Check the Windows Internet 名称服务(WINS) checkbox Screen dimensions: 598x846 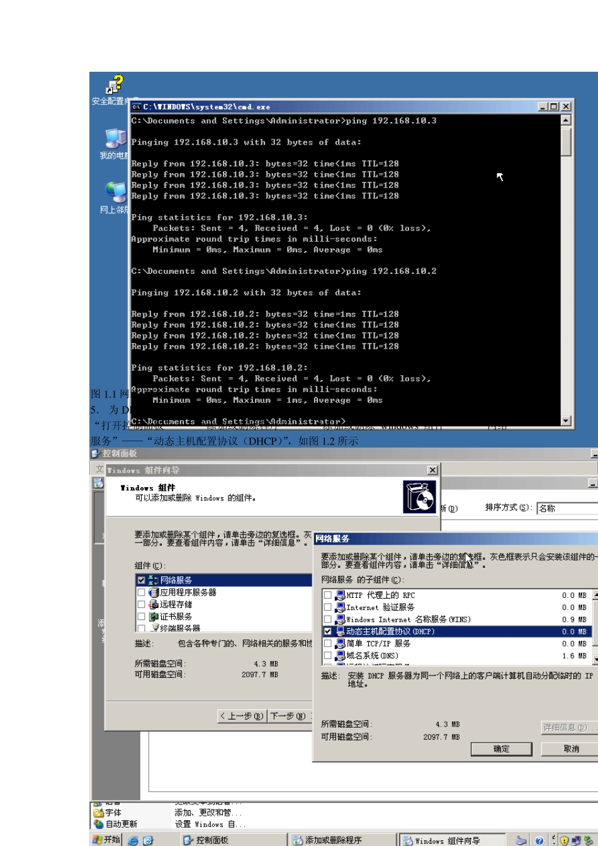[327, 619]
